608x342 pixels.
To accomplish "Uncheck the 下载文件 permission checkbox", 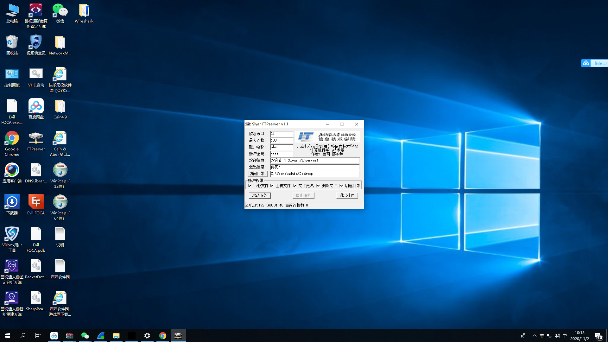I will pos(250,186).
